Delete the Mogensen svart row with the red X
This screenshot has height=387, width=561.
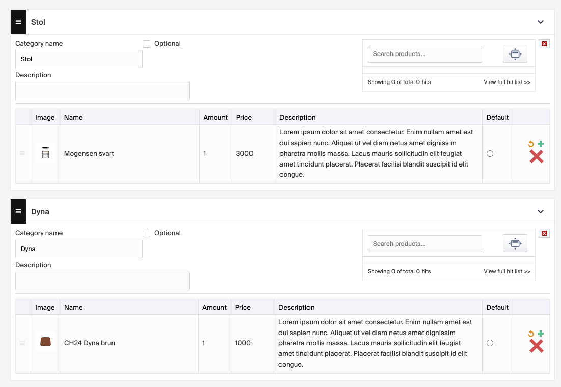tap(536, 157)
